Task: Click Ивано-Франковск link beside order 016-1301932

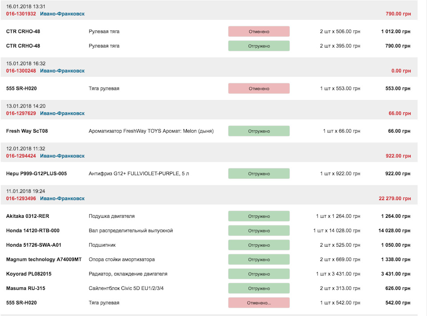Action: (62, 14)
